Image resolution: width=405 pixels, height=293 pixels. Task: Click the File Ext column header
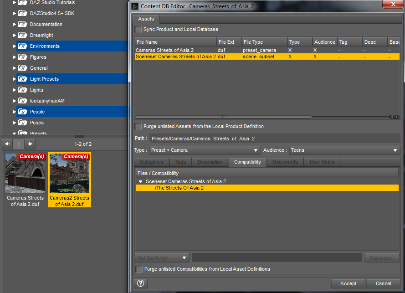(229, 42)
